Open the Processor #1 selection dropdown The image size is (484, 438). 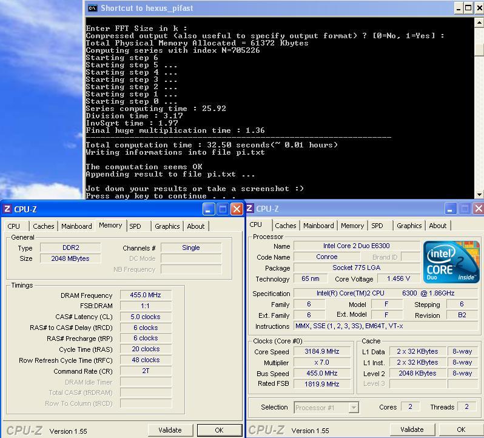coord(354,408)
